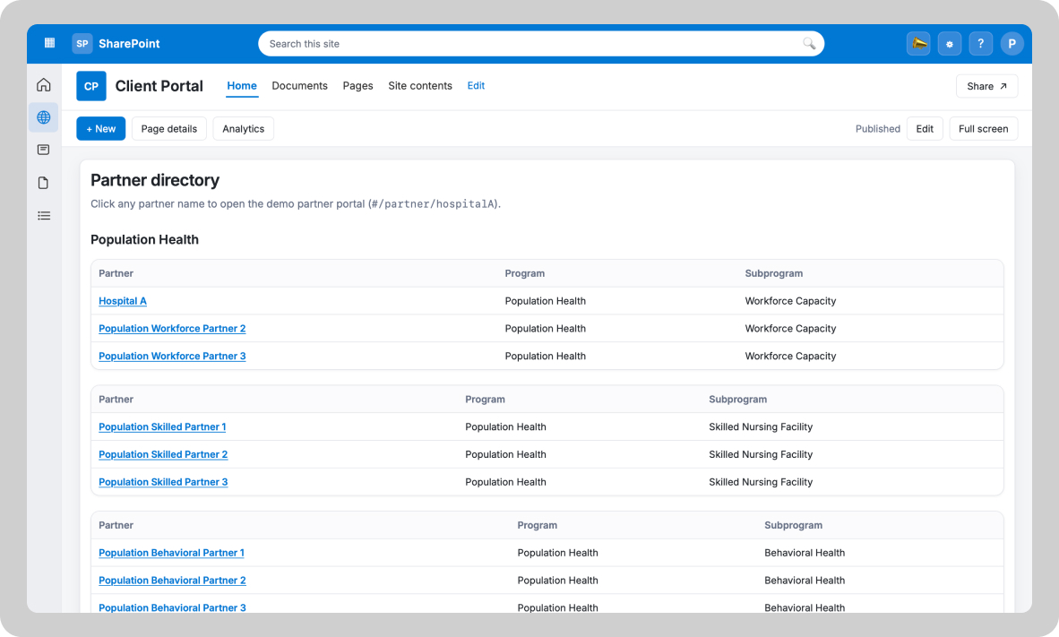The image size is (1059, 637).
Task: Open Population Skilled Partner 3 link
Action: 163,482
